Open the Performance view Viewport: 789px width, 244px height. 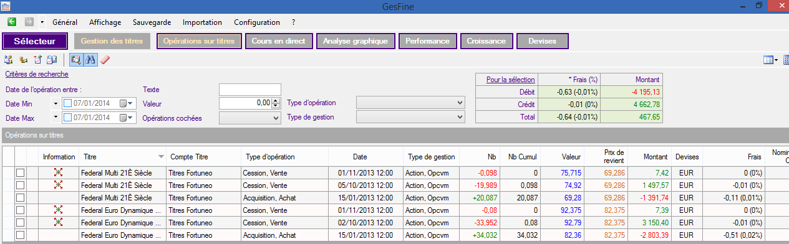coord(427,41)
